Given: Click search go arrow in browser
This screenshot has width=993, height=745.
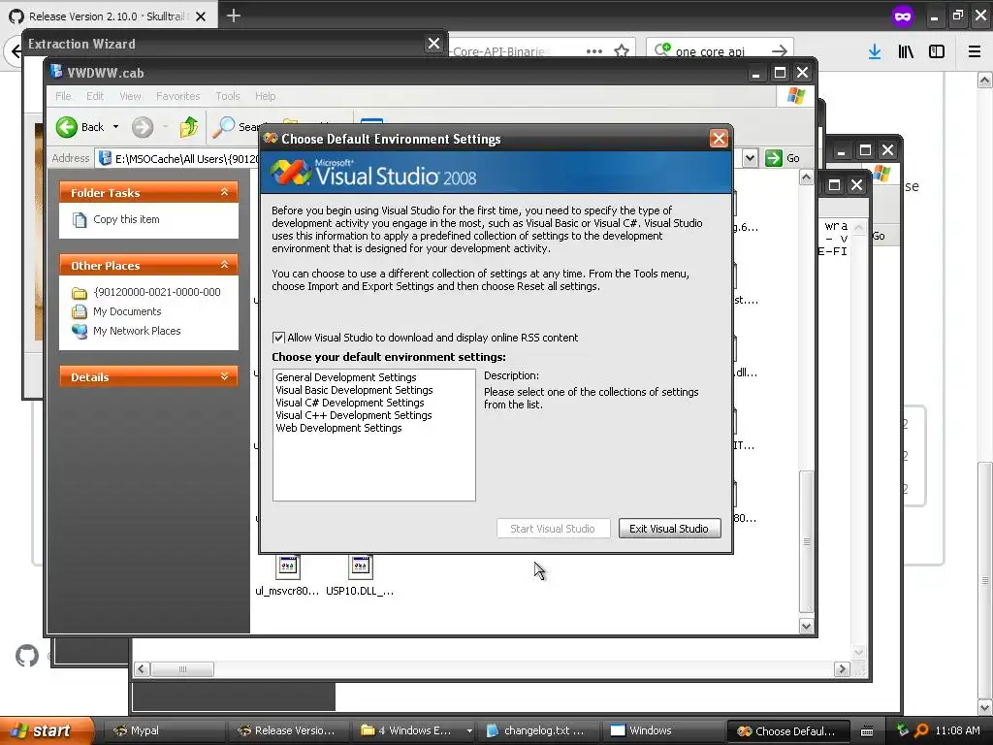Looking at the screenshot, I should pos(781,50).
